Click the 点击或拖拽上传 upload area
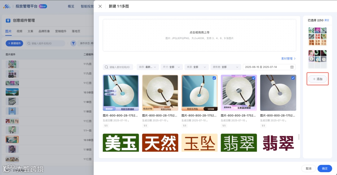Viewport: 337px width, 175px height. tap(199, 35)
